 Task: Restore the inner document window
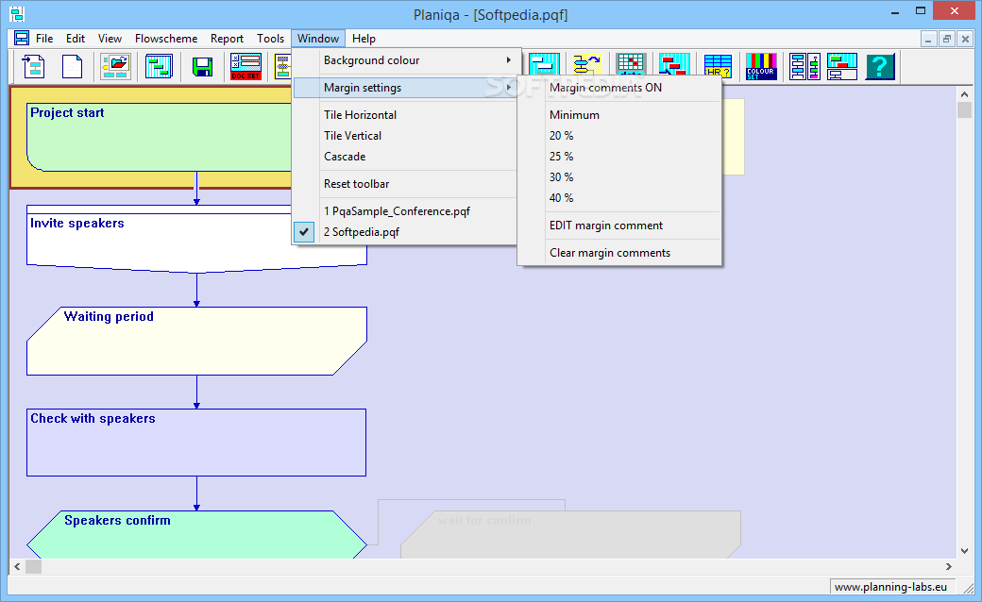[947, 39]
